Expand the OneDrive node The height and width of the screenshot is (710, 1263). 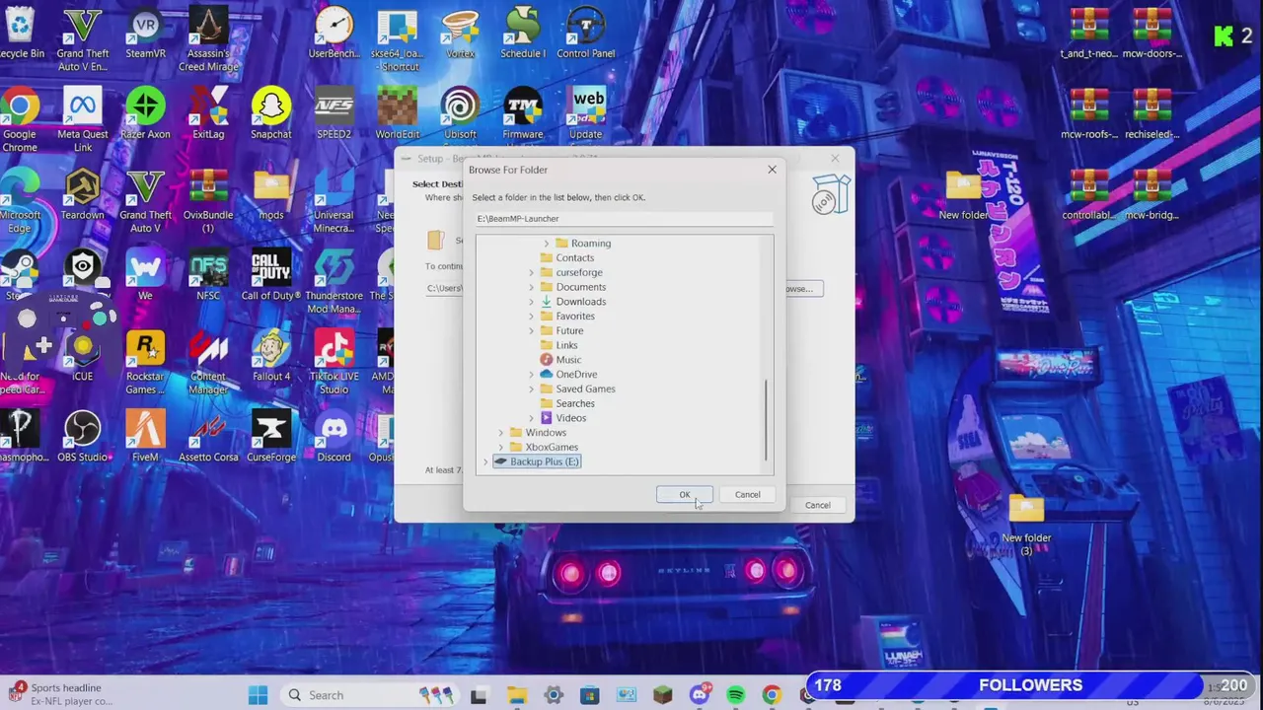click(532, 375)
